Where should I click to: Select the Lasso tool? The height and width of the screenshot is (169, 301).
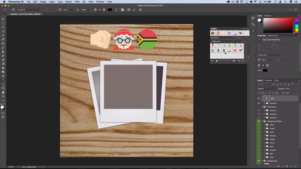click(x=3, y=27)
